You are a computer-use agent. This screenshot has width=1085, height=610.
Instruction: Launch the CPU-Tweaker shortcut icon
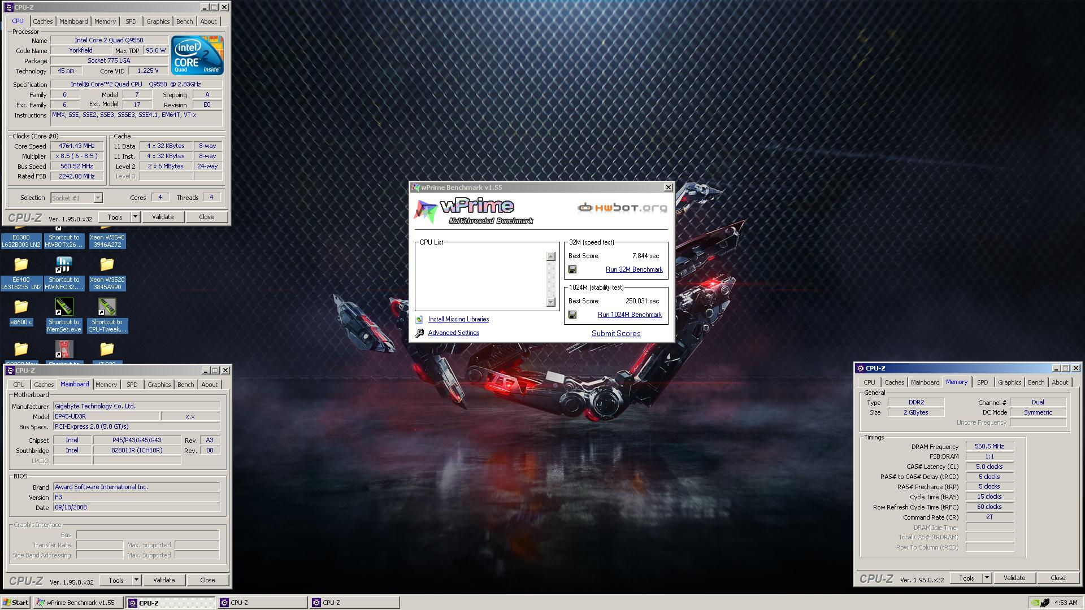point(107,307)
